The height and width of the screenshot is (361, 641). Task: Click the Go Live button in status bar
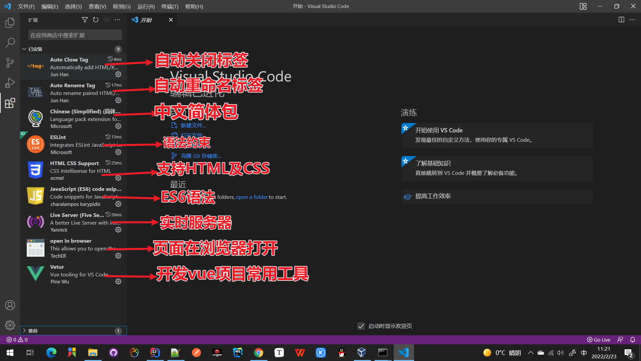(x=599, y=339)
